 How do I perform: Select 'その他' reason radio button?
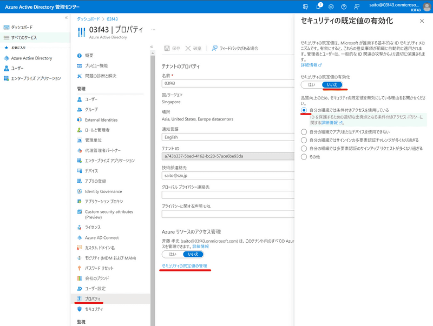pos(304,157)
